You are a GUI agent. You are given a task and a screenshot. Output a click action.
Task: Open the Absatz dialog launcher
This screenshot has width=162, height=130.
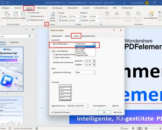101,24
